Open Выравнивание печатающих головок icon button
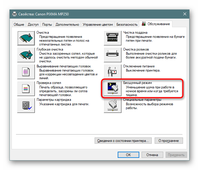 [26, 72]
